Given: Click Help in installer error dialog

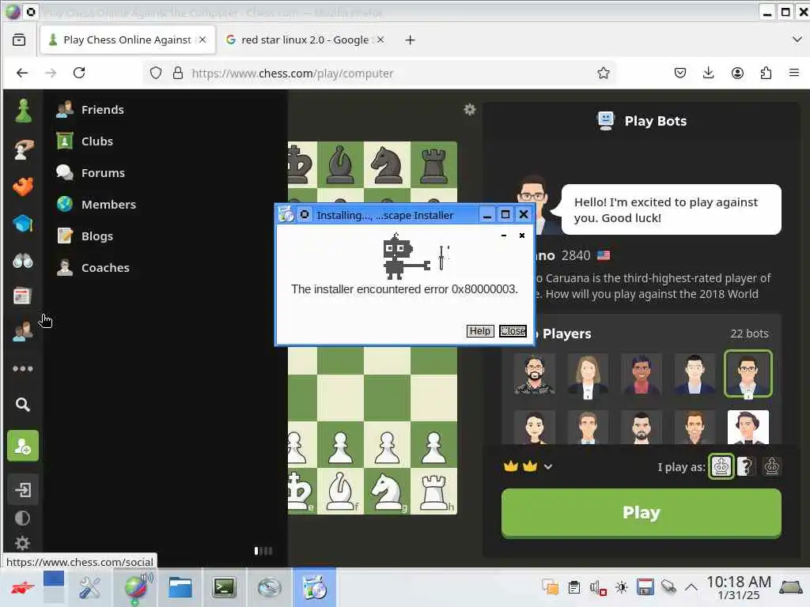Looking at the screenshot, I should pos(480,331).
